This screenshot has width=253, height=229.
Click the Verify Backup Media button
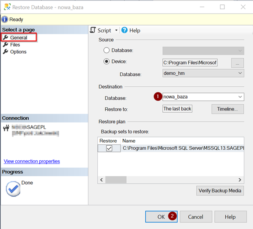[x=220, y=191]
